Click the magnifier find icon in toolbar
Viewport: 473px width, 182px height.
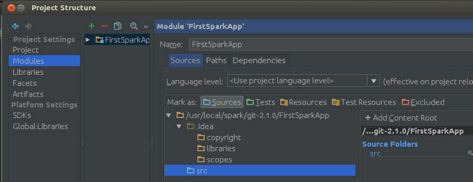point(134,26)
